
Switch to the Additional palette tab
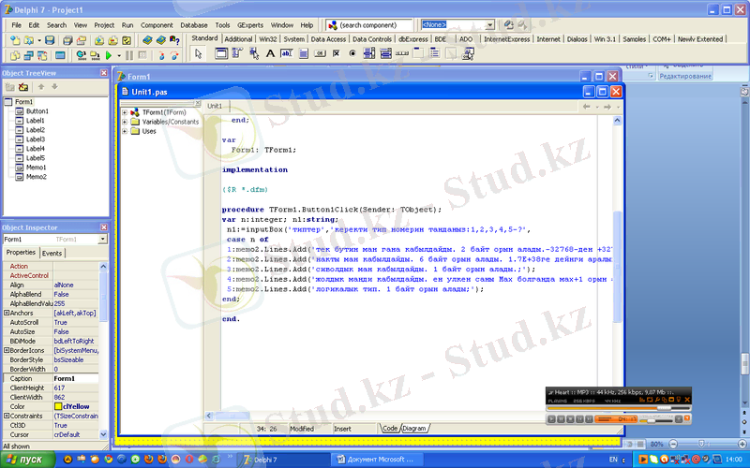coord(238,39)
